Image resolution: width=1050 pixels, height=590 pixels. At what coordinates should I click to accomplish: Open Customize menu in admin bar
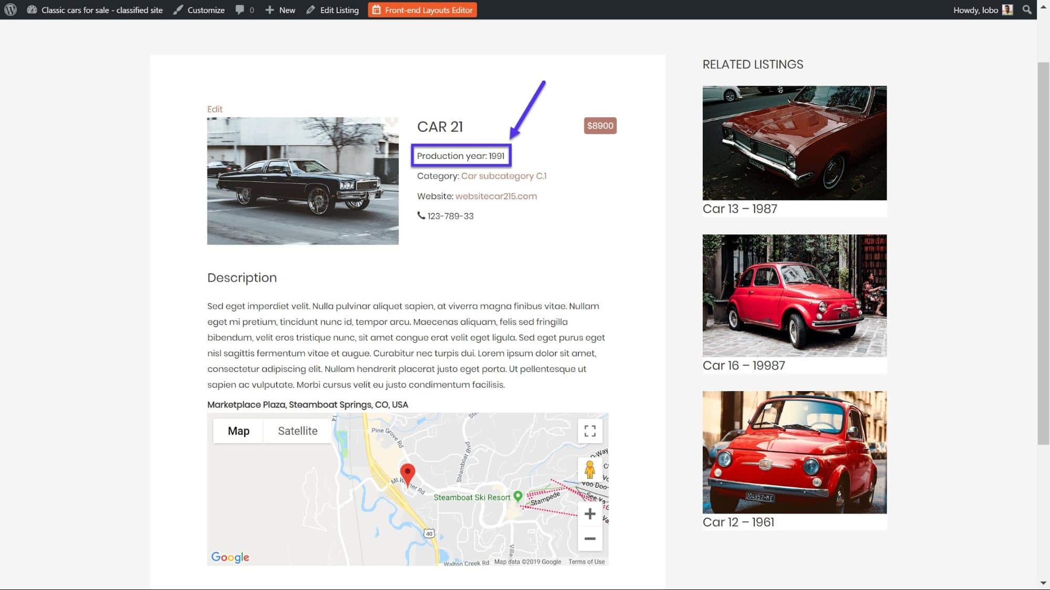205,9
